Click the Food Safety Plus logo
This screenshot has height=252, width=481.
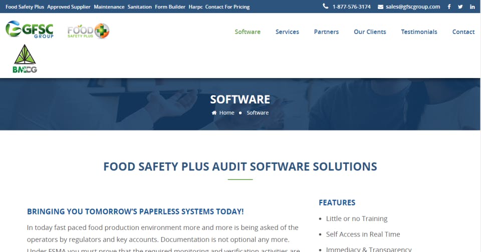88,31
